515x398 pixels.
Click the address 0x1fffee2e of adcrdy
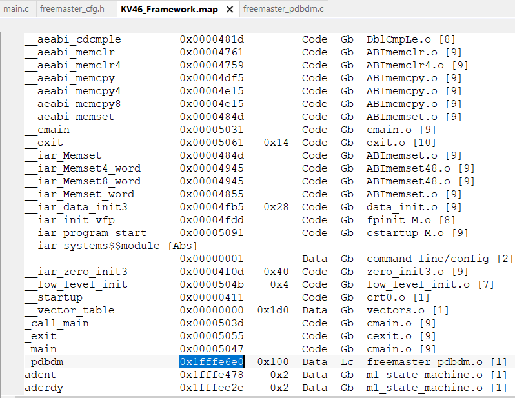pos(212,388)
